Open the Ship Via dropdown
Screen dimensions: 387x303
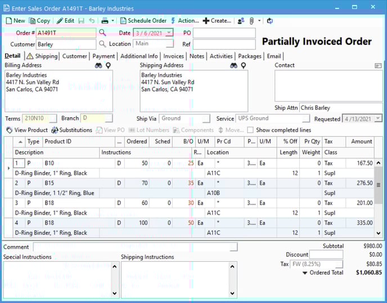[x=206, y=118]
